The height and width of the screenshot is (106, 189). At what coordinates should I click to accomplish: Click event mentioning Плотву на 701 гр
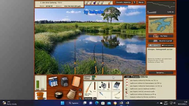coord(144,80)
